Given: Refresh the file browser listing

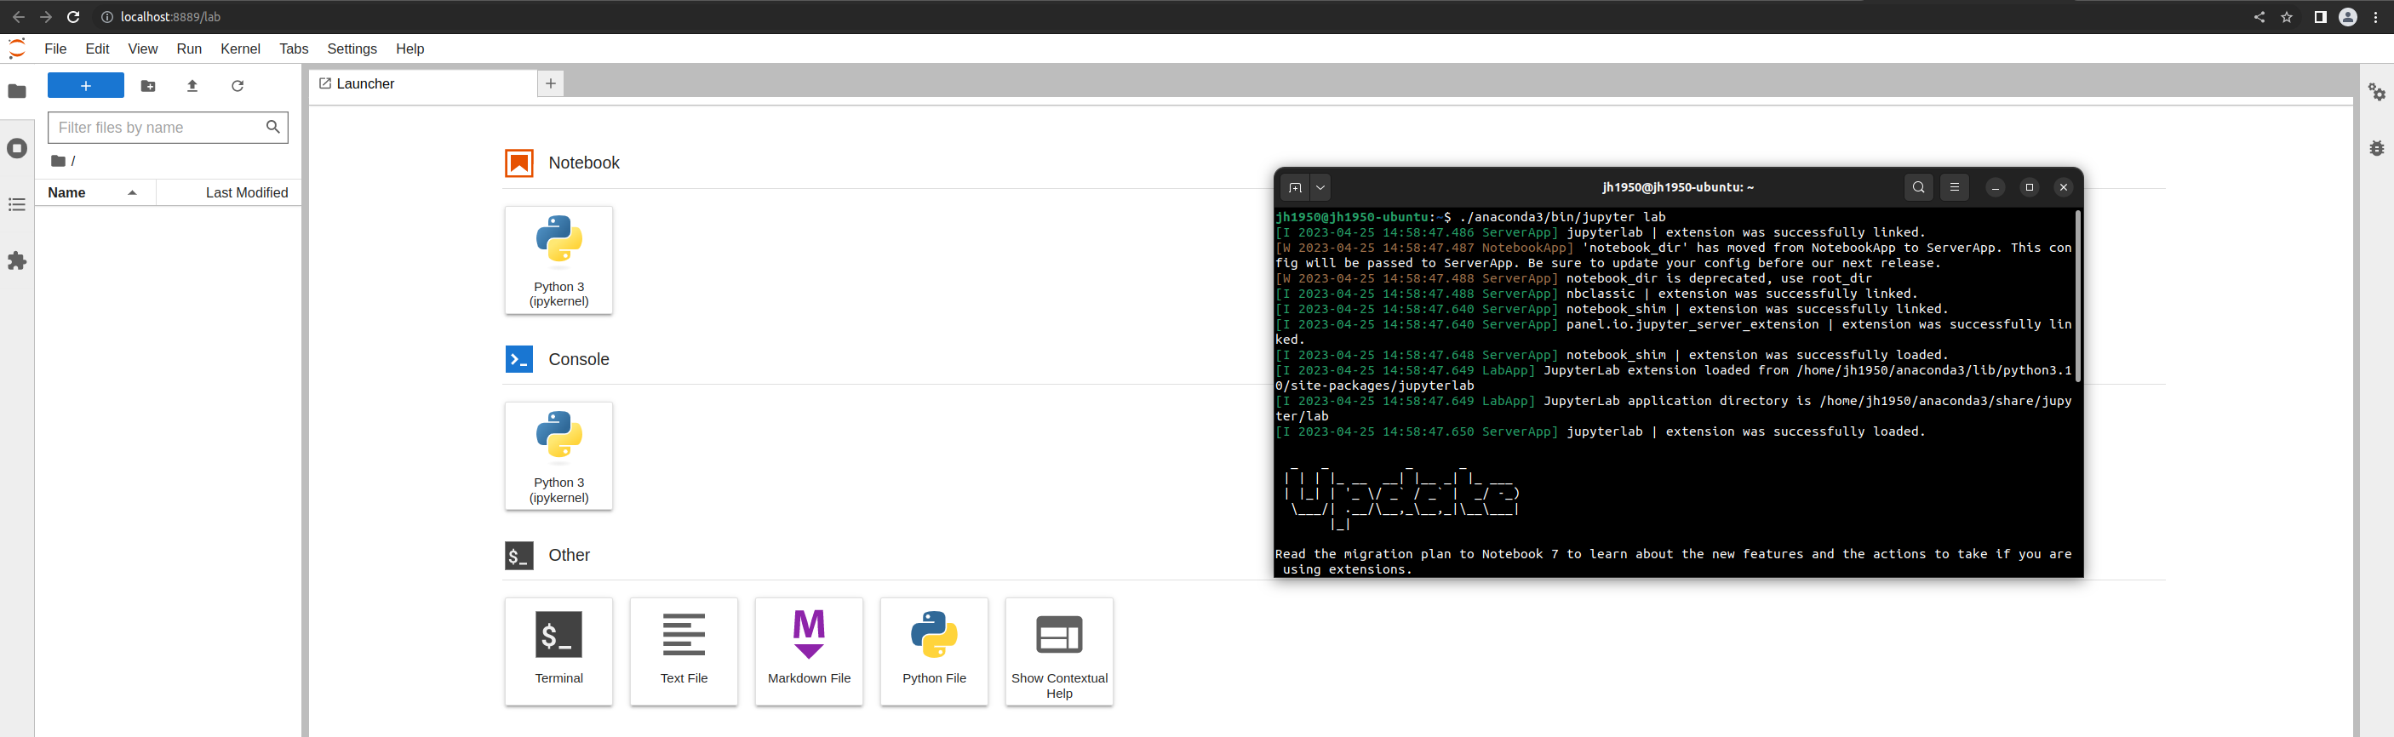Looking at the screenshot, I should point(237,85).
